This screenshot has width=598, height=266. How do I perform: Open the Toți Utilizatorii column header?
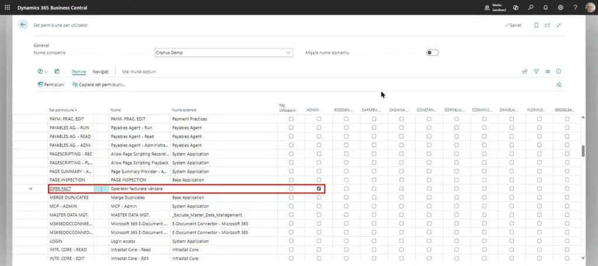tap(287, 107)
